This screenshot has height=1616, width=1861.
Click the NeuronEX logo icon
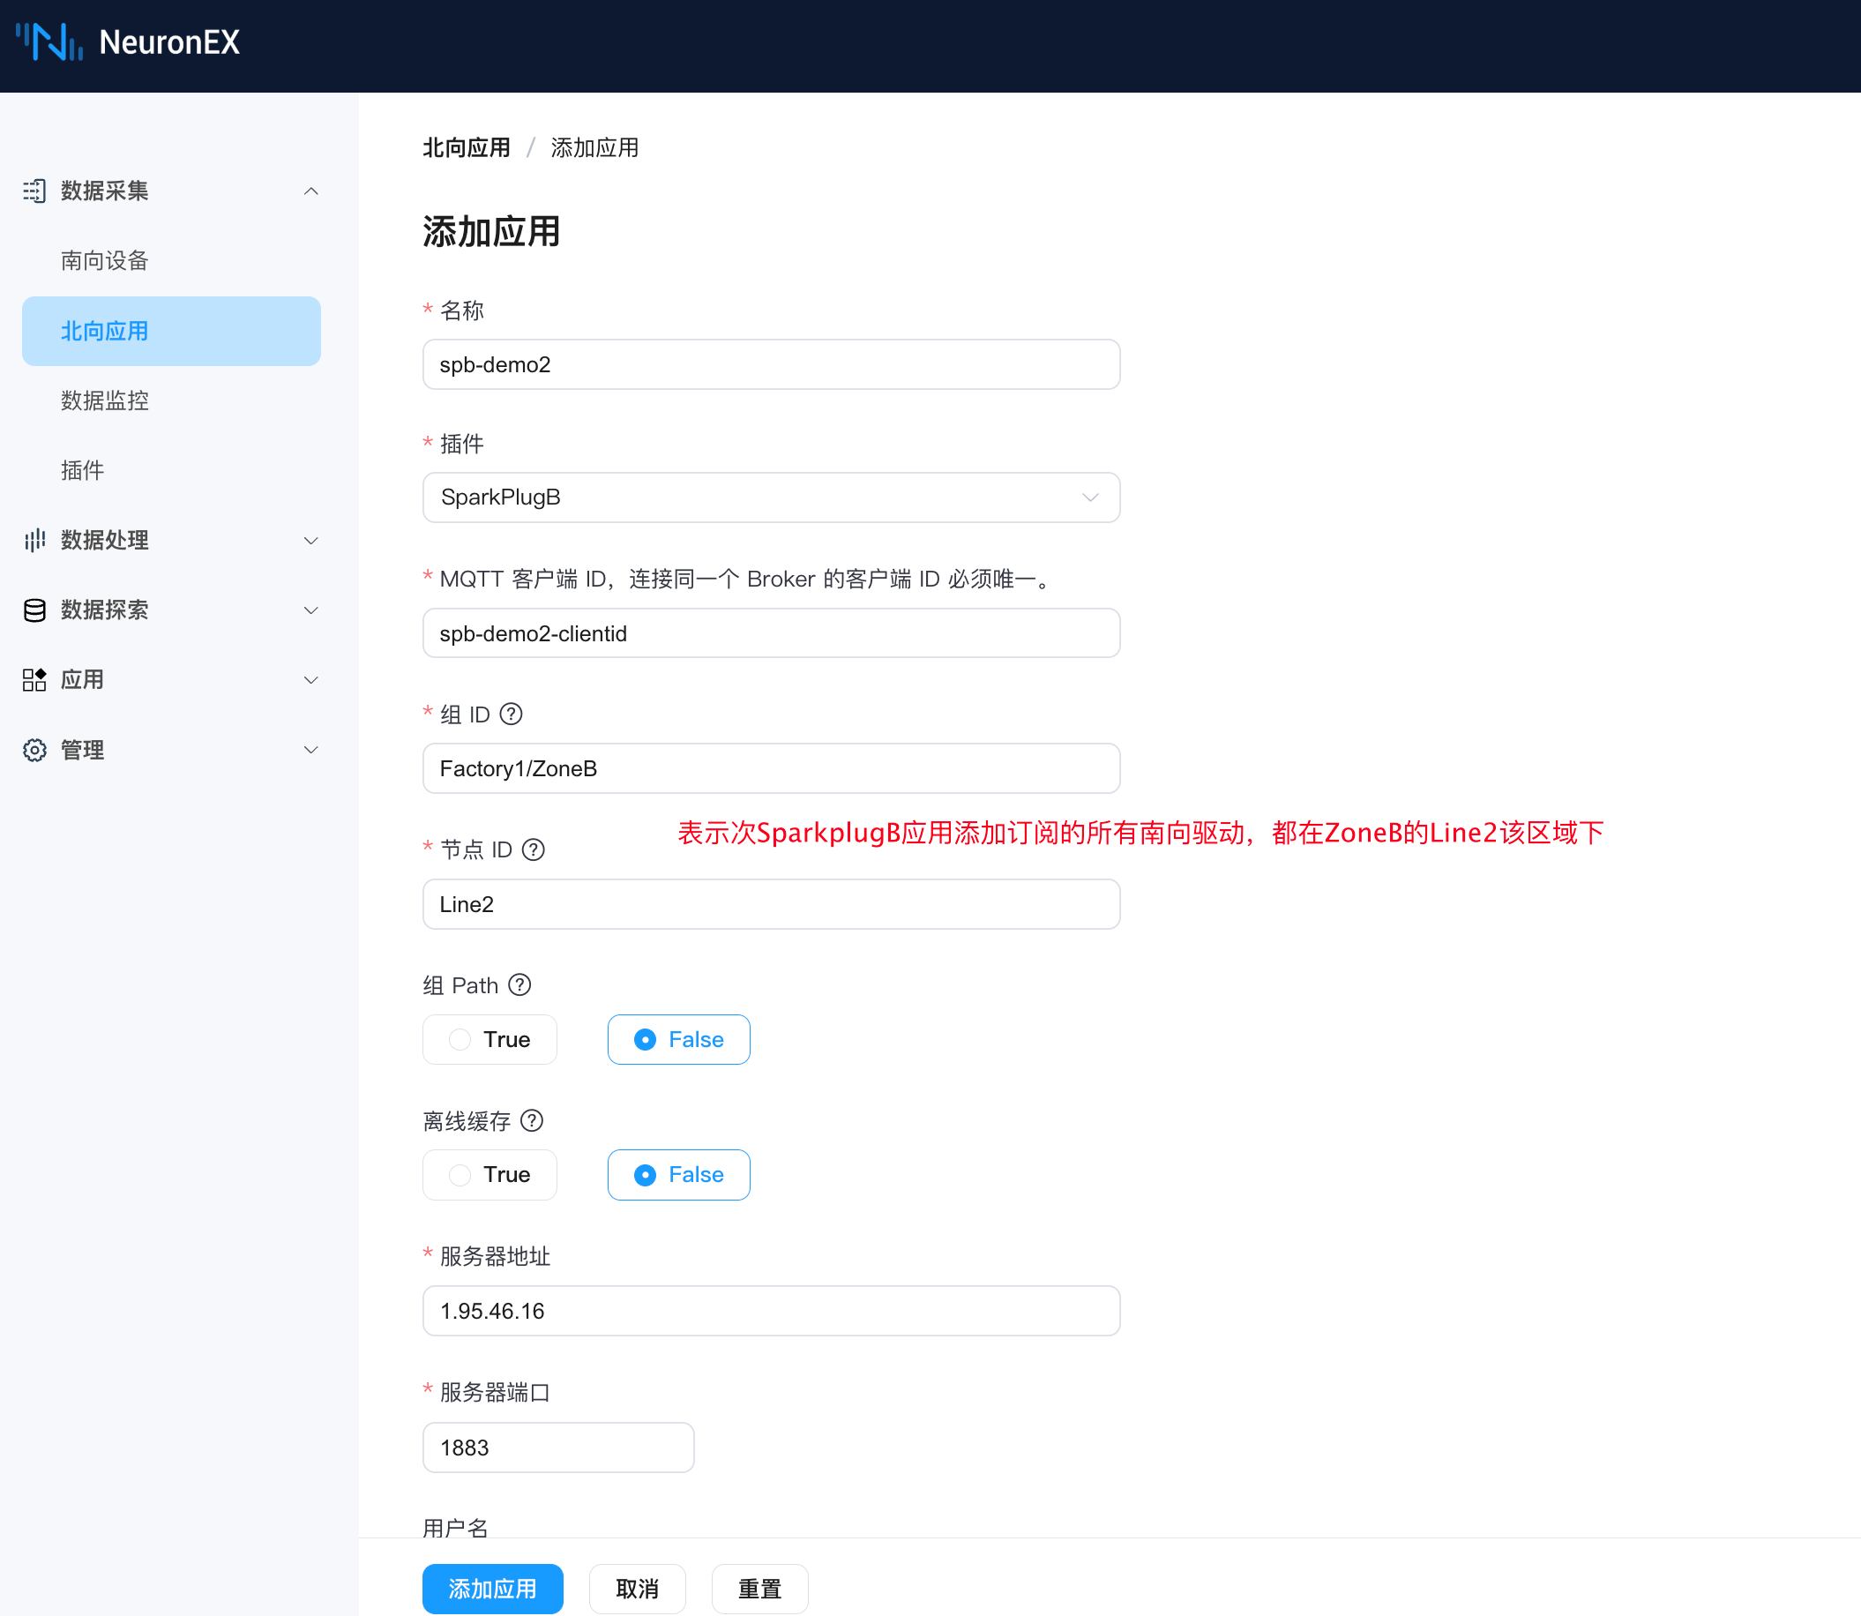pos(49,41)
